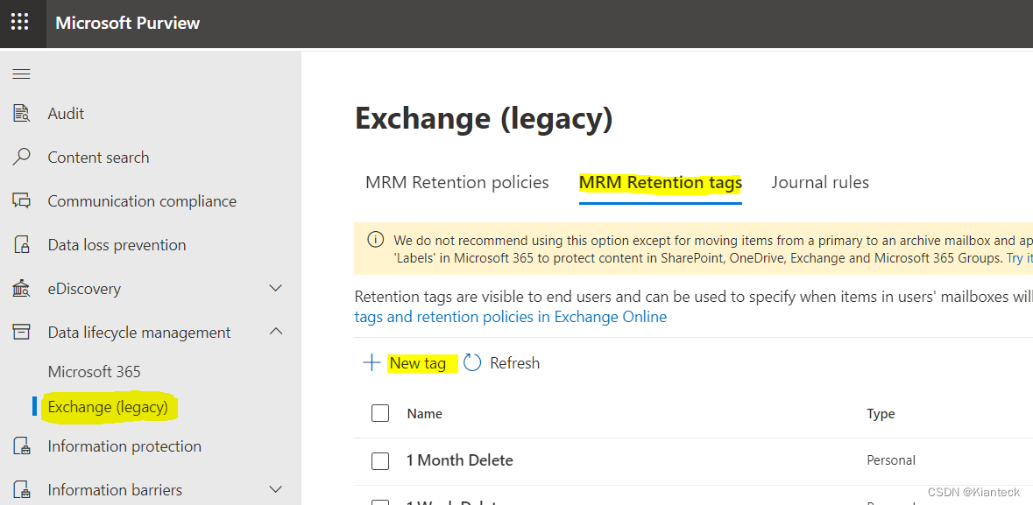This screenshot has height=505, width=1033.
Task: Click the info icon in the warning banner
Action: pos(376,239)
